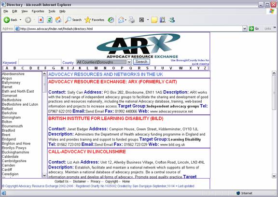Screen dimensions: 278x197
Task: Click letter W in alphabet index
Action: point(181,68)
